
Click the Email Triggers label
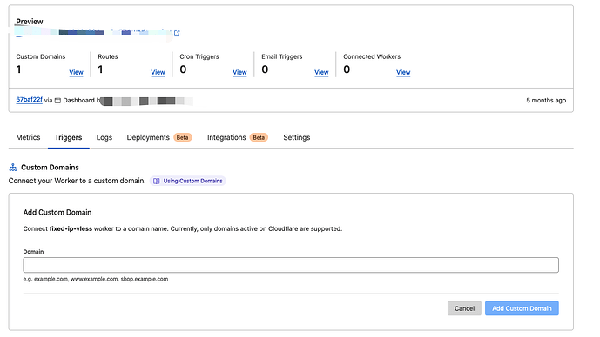pos(282,56)
